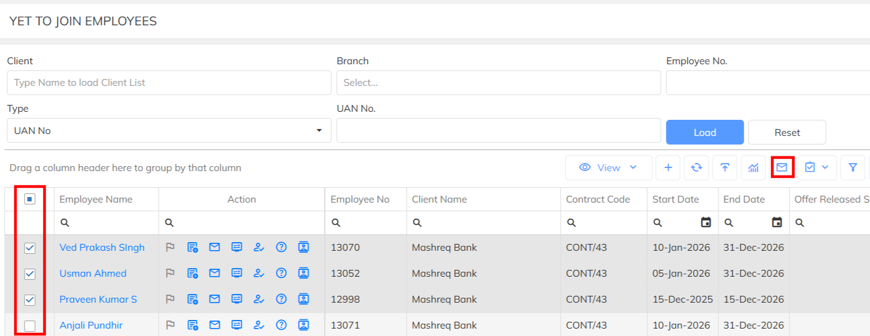This screenshot has height=336, width=870.
Task: Click the envelope icon in Usman Ahmed's row
Action: click(x=215, y=274)
